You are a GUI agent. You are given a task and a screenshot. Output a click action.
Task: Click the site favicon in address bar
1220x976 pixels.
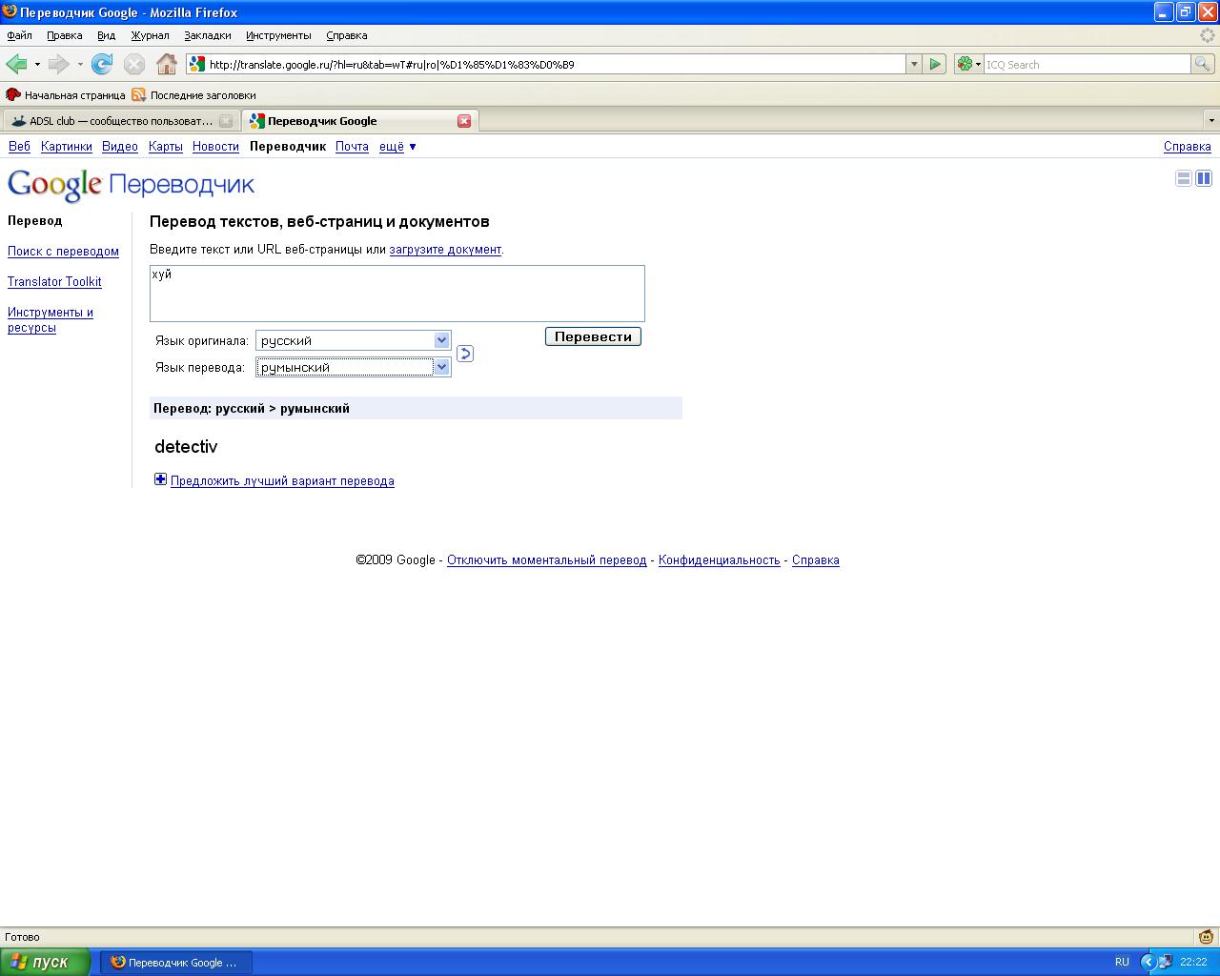coord(197,64)
